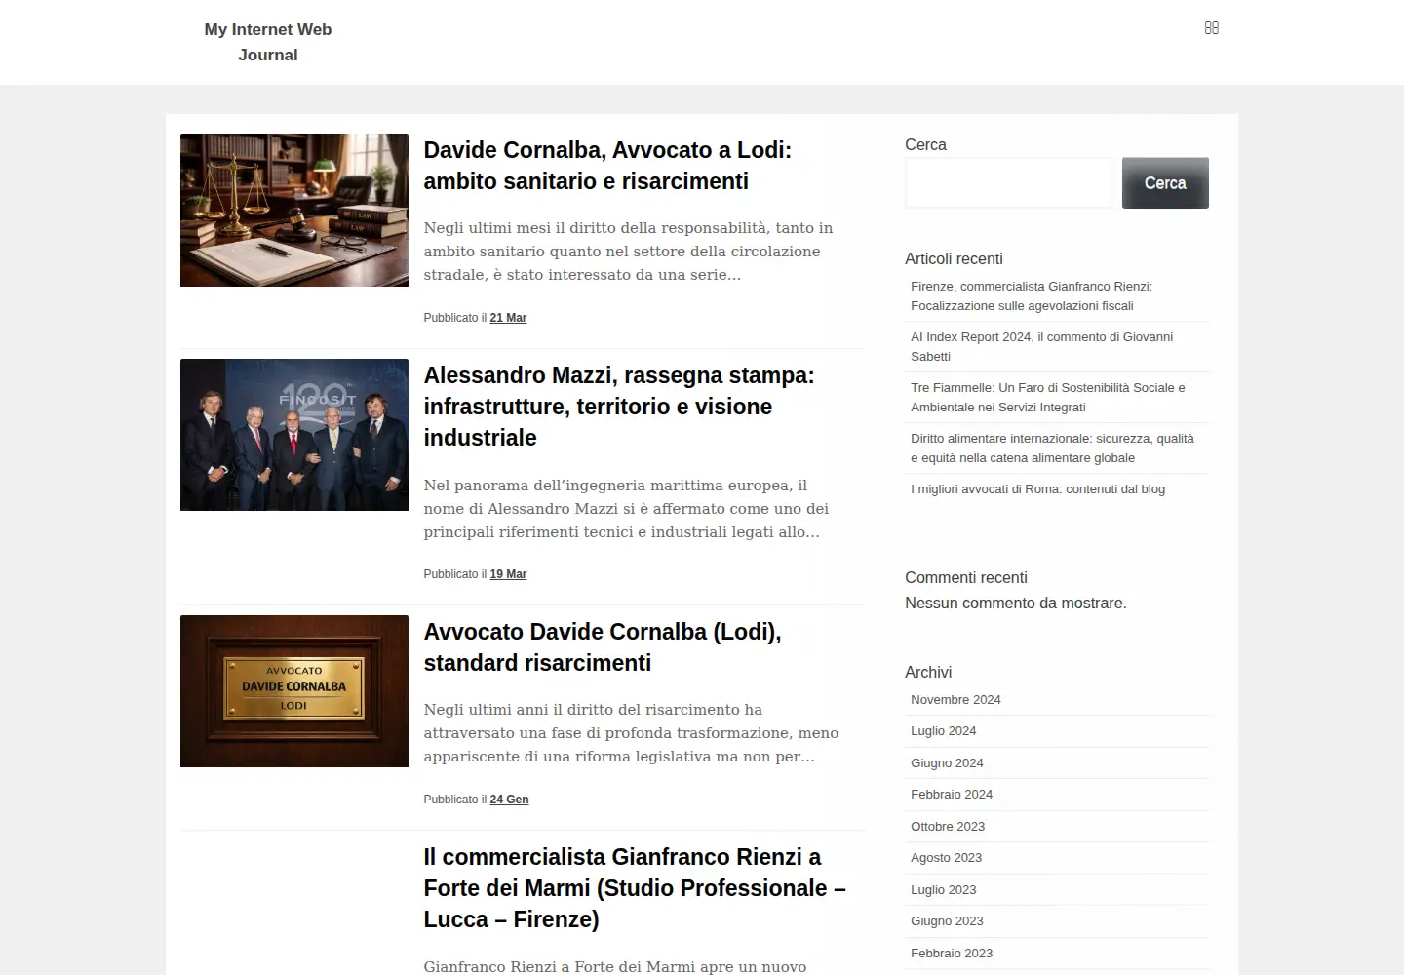Open the scales of justice article thumbnail
The image size is (1404, 975).
294,210
